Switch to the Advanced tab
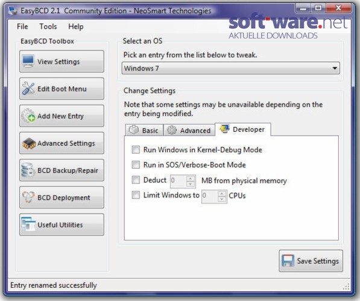 point(189,130)
